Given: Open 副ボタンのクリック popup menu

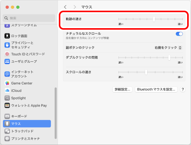Looking at the screenshot, I should (168, 48).
